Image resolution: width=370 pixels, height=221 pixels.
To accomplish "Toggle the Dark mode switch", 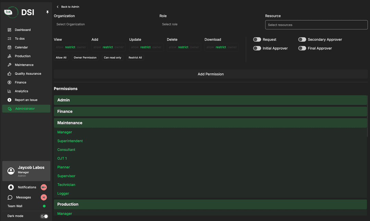I will point(44,216).
